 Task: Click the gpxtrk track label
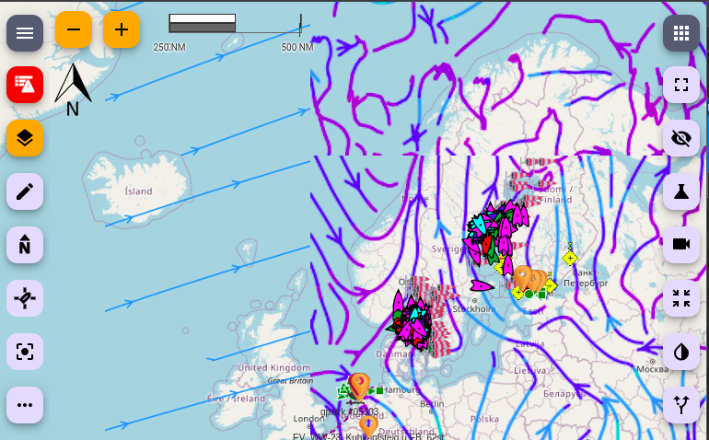pos(350,412)
